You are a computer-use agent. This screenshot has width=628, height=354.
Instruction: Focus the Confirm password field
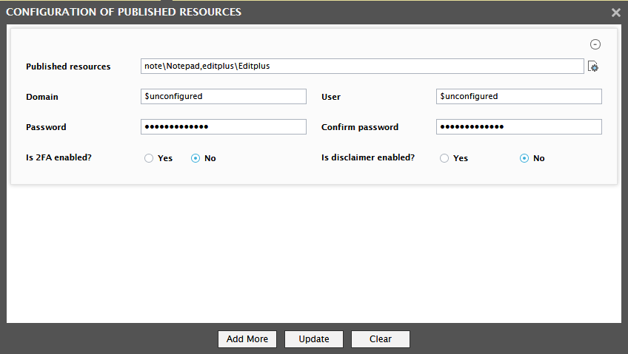click(x=519, y=126)
